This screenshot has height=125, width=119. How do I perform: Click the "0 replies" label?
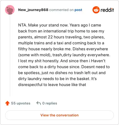tap(50, 103)
